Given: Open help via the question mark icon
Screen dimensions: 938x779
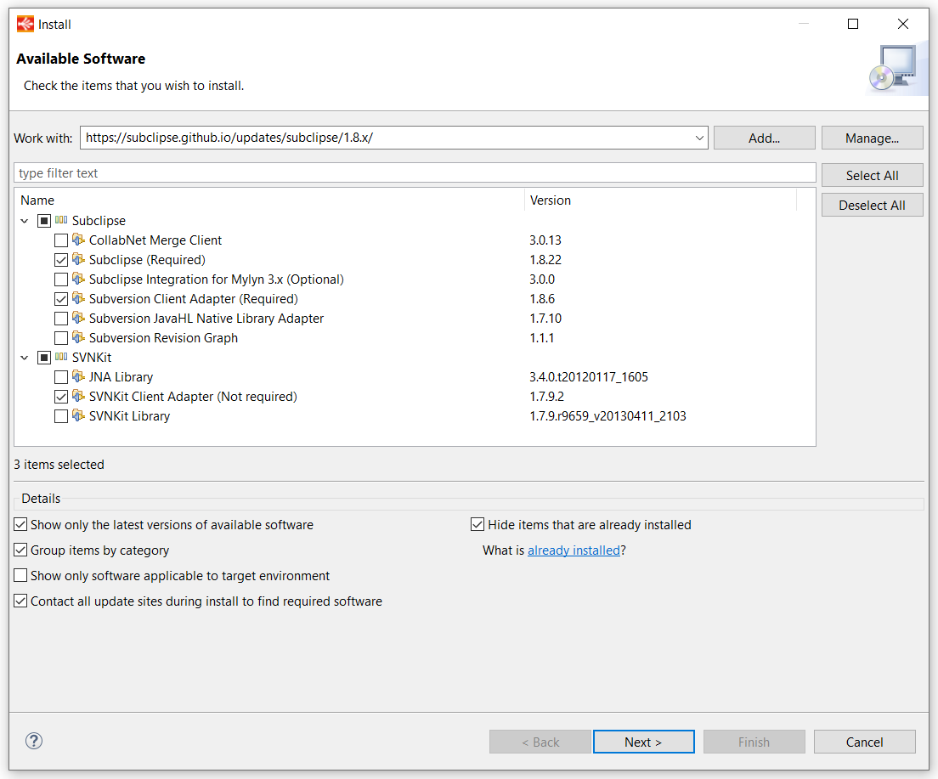Looking at the screenshot, I should tap(34, 742).
